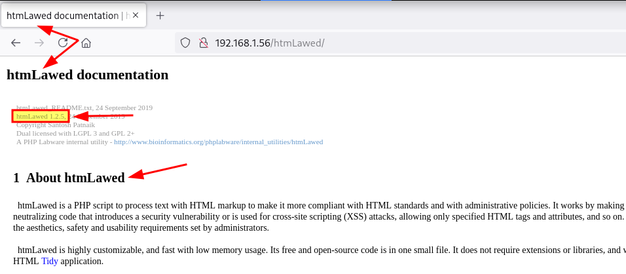The height and width of the screenshot is (274, 626).
Task: Close the htmLawed documentation tab
Action: tap(136, 16)
